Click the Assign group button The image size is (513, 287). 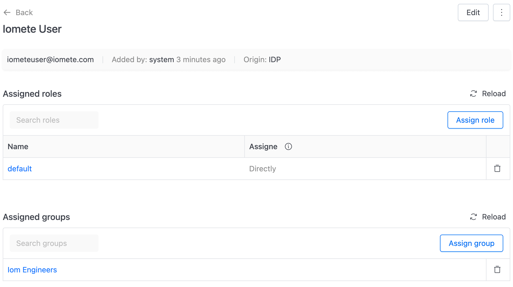point(471,243)
